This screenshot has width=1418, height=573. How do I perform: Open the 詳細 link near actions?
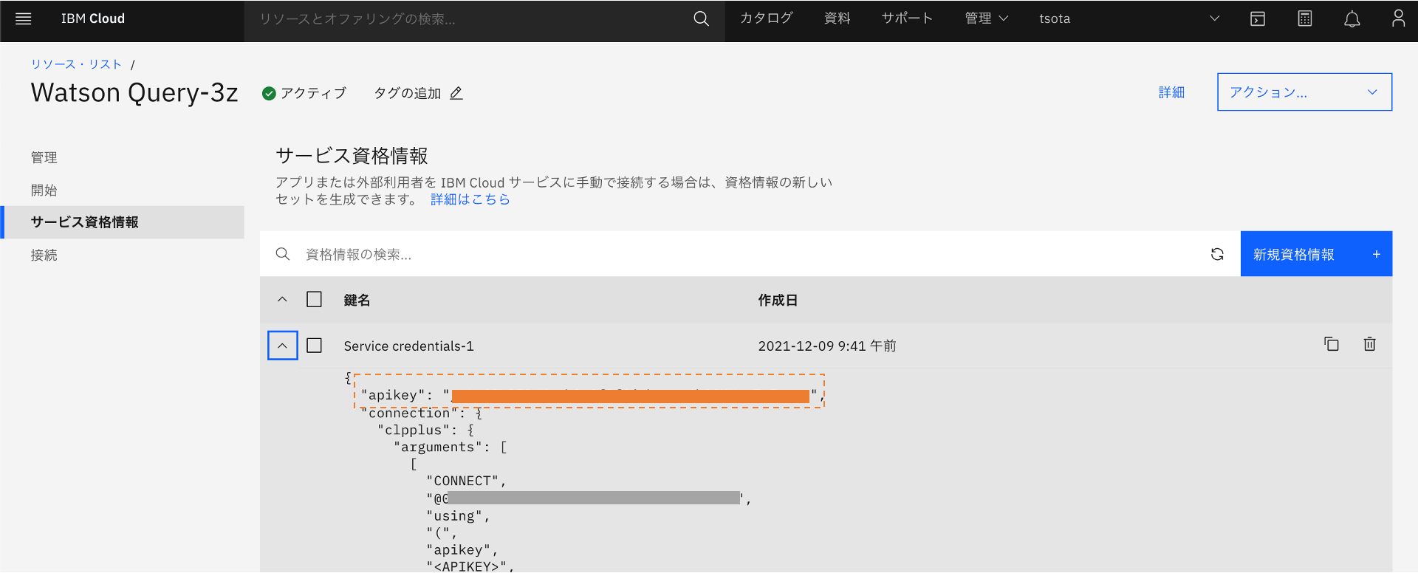(1171, 92)
